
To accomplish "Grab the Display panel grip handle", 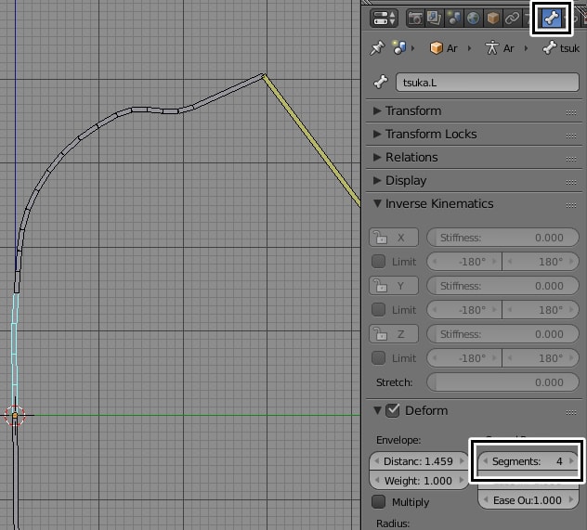I will [571, 182].
